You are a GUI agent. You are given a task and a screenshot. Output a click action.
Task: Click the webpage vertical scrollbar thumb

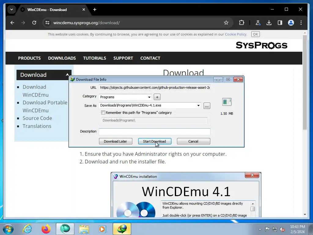point(305,83)
